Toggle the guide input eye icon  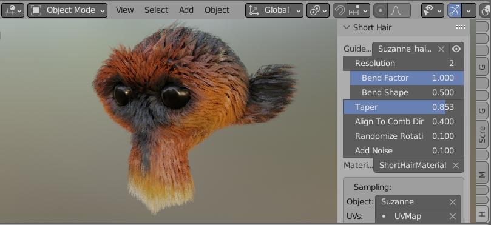(456, 49)
